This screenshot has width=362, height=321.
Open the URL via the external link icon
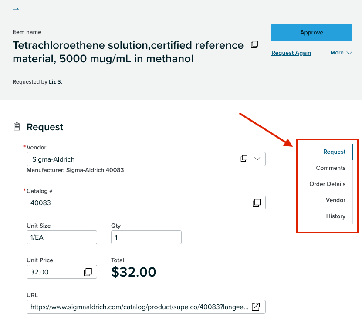click(x=256, y=307)
